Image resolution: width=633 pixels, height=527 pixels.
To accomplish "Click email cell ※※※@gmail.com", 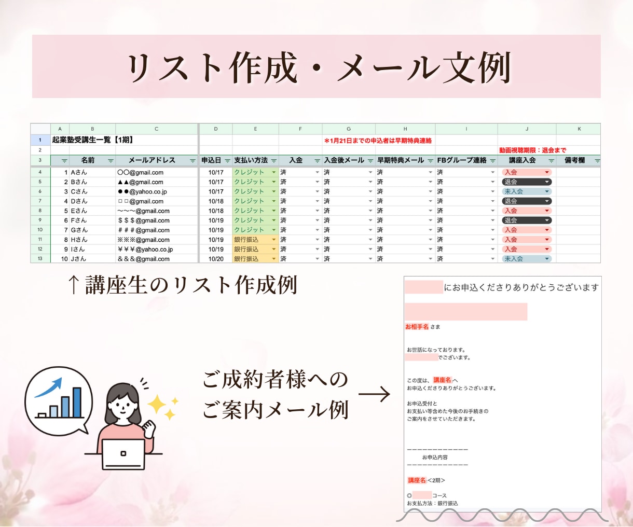I will coord(157,240).
